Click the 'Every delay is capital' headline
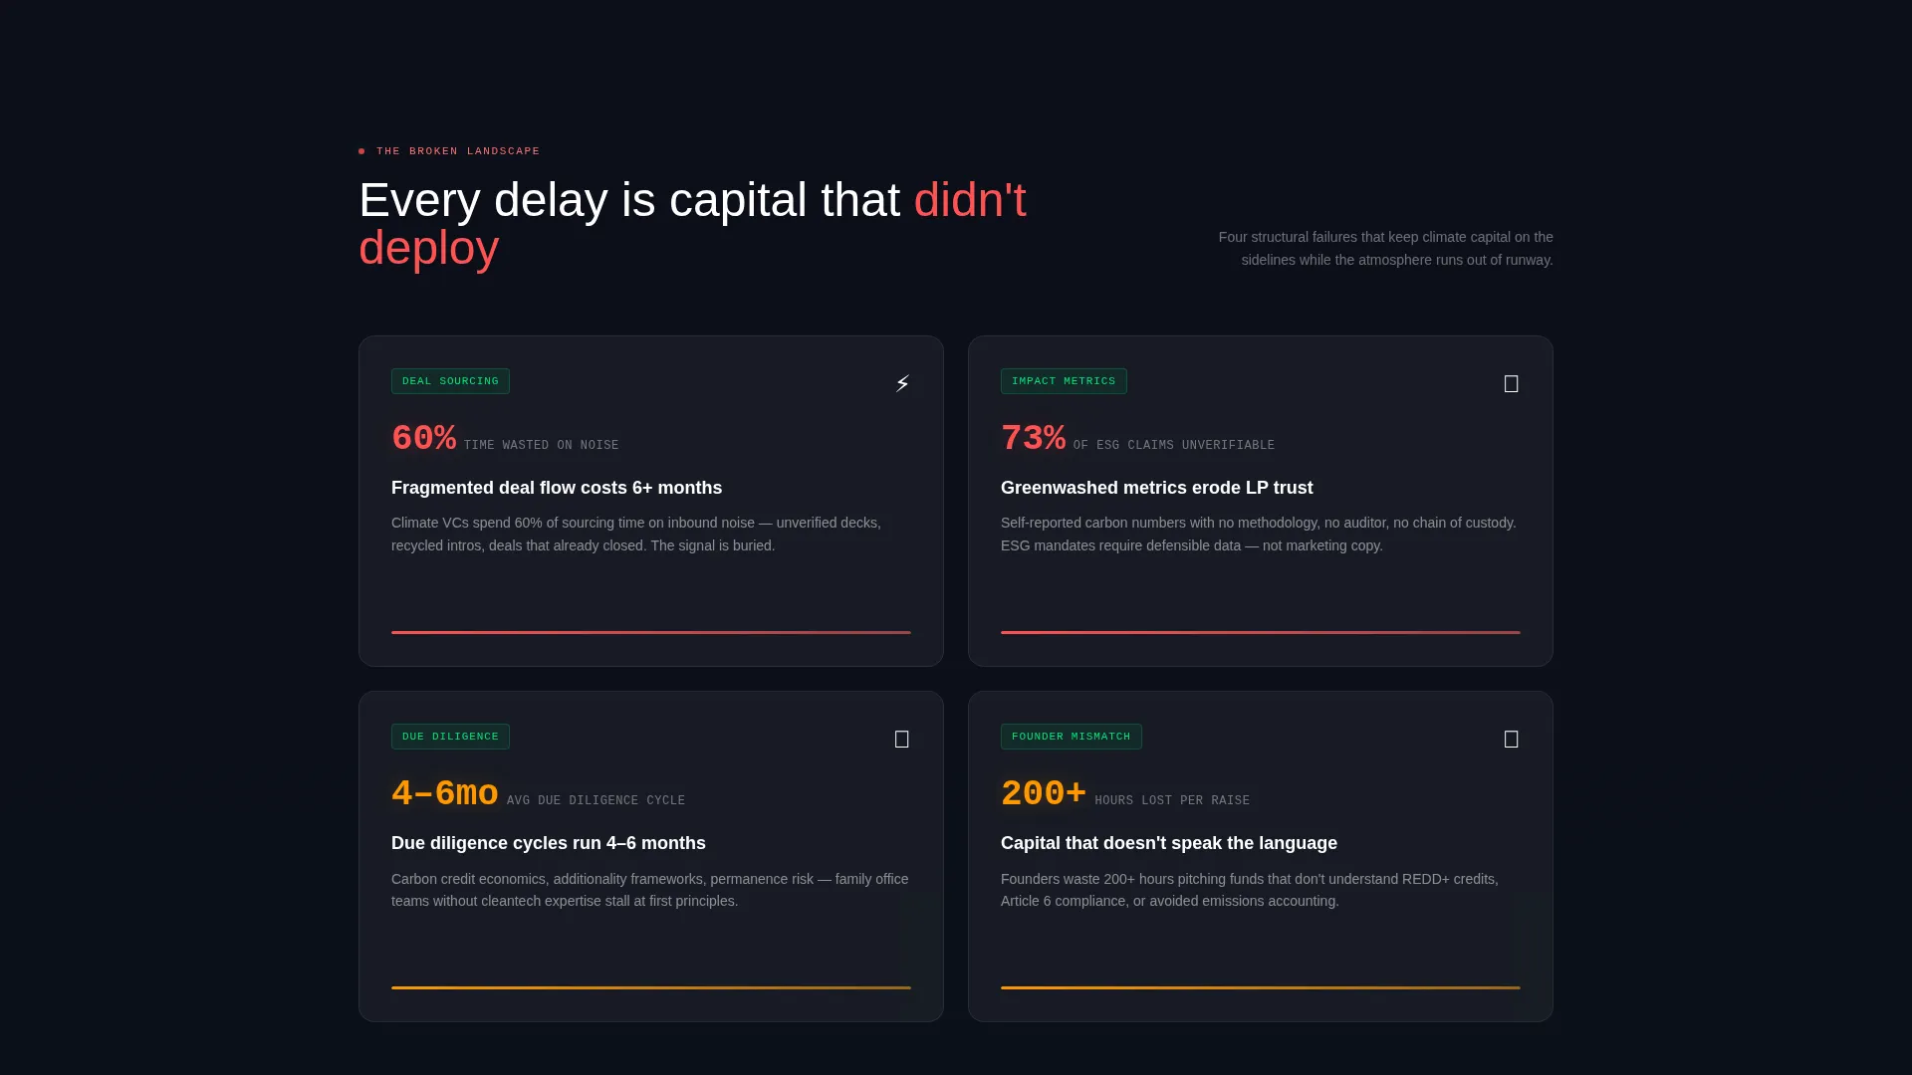The height and width of the screenshot is (1075, 1912). (692, 224)
